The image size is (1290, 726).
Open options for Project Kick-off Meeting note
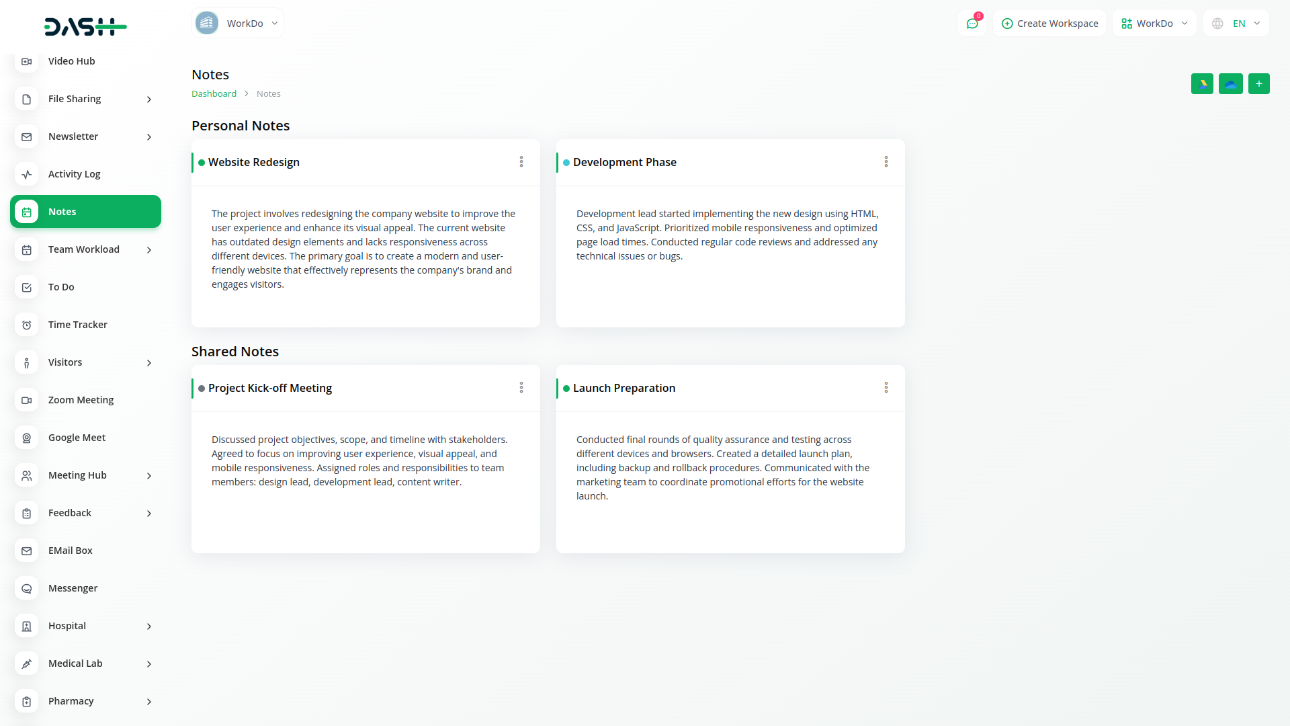[x=521, y=388]
